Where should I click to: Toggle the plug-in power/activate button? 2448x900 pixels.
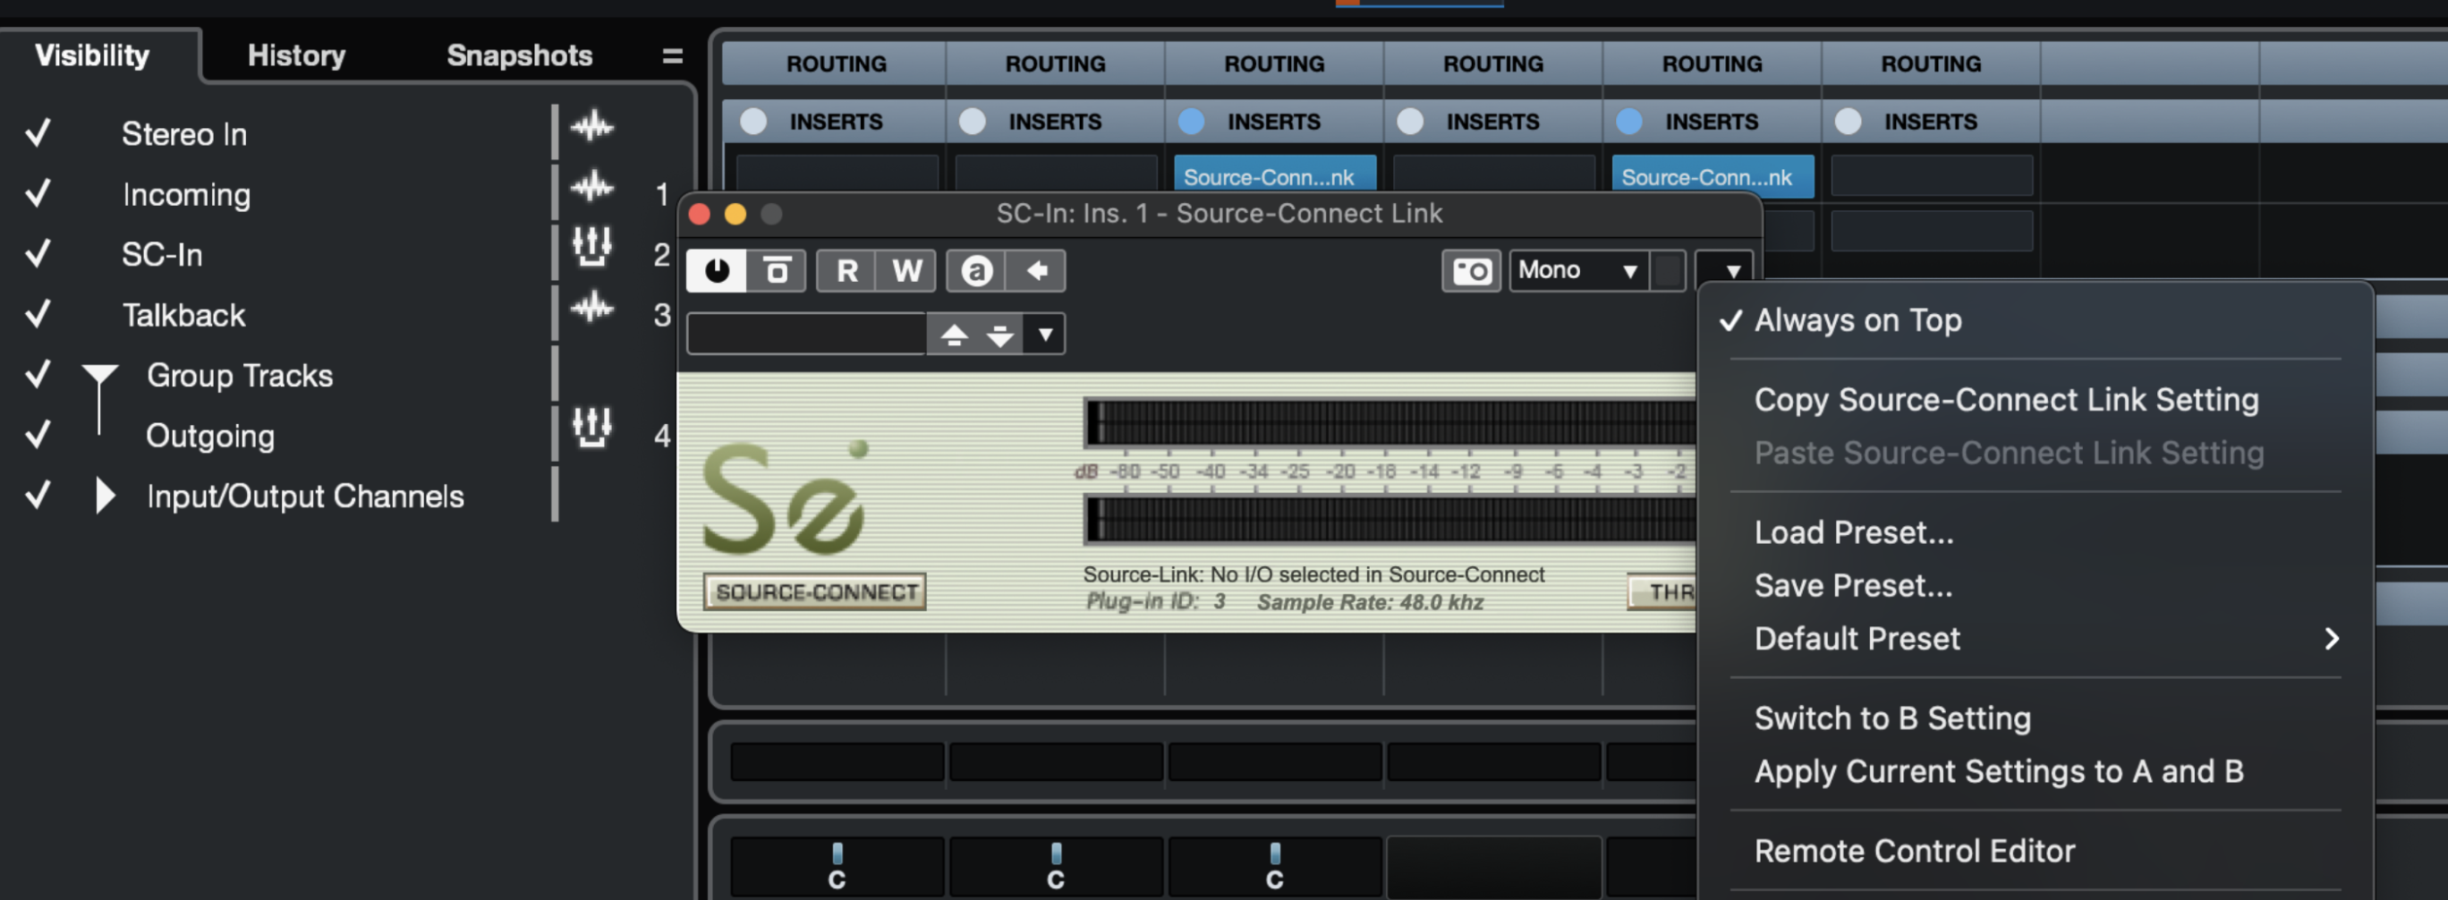click(x=717, y=271)
